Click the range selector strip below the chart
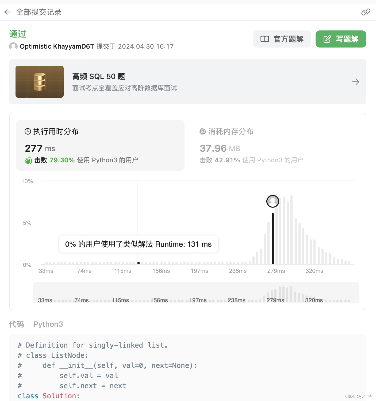Image resolution: width=376 pixels, height=401 pixels. (x=196, y=293)
